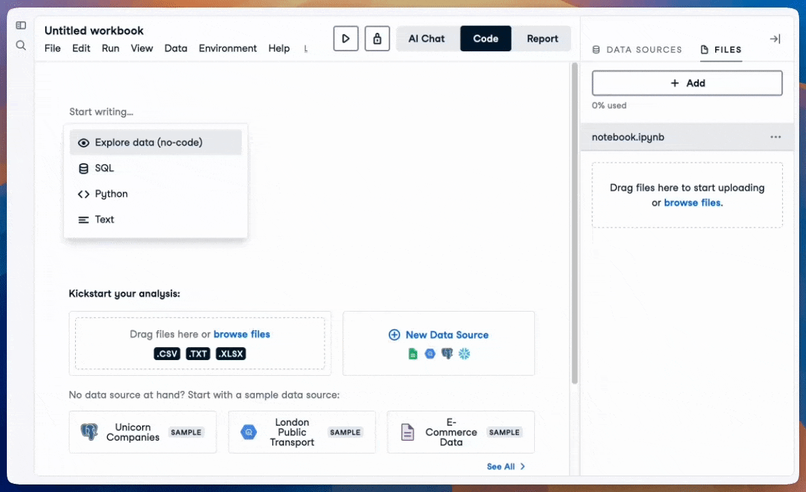Click the lock share icon
806x492 pixels.
377,38
